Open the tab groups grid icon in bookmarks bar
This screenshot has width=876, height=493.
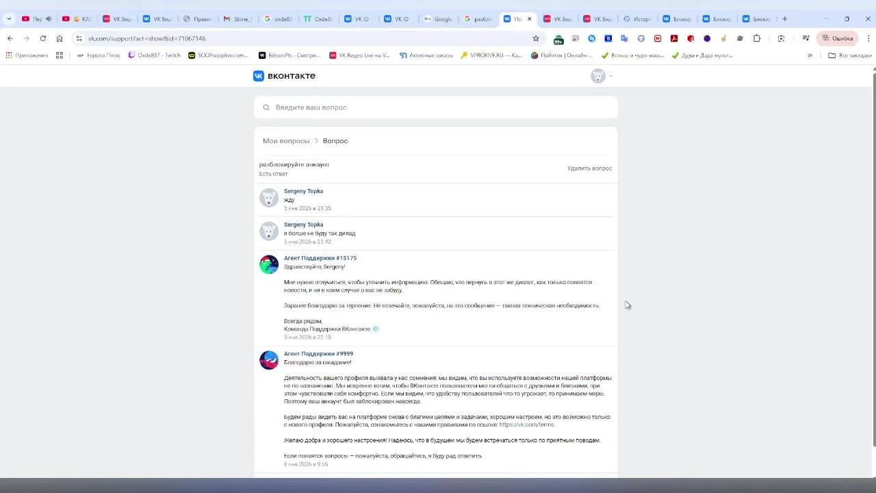coord(60,55)
